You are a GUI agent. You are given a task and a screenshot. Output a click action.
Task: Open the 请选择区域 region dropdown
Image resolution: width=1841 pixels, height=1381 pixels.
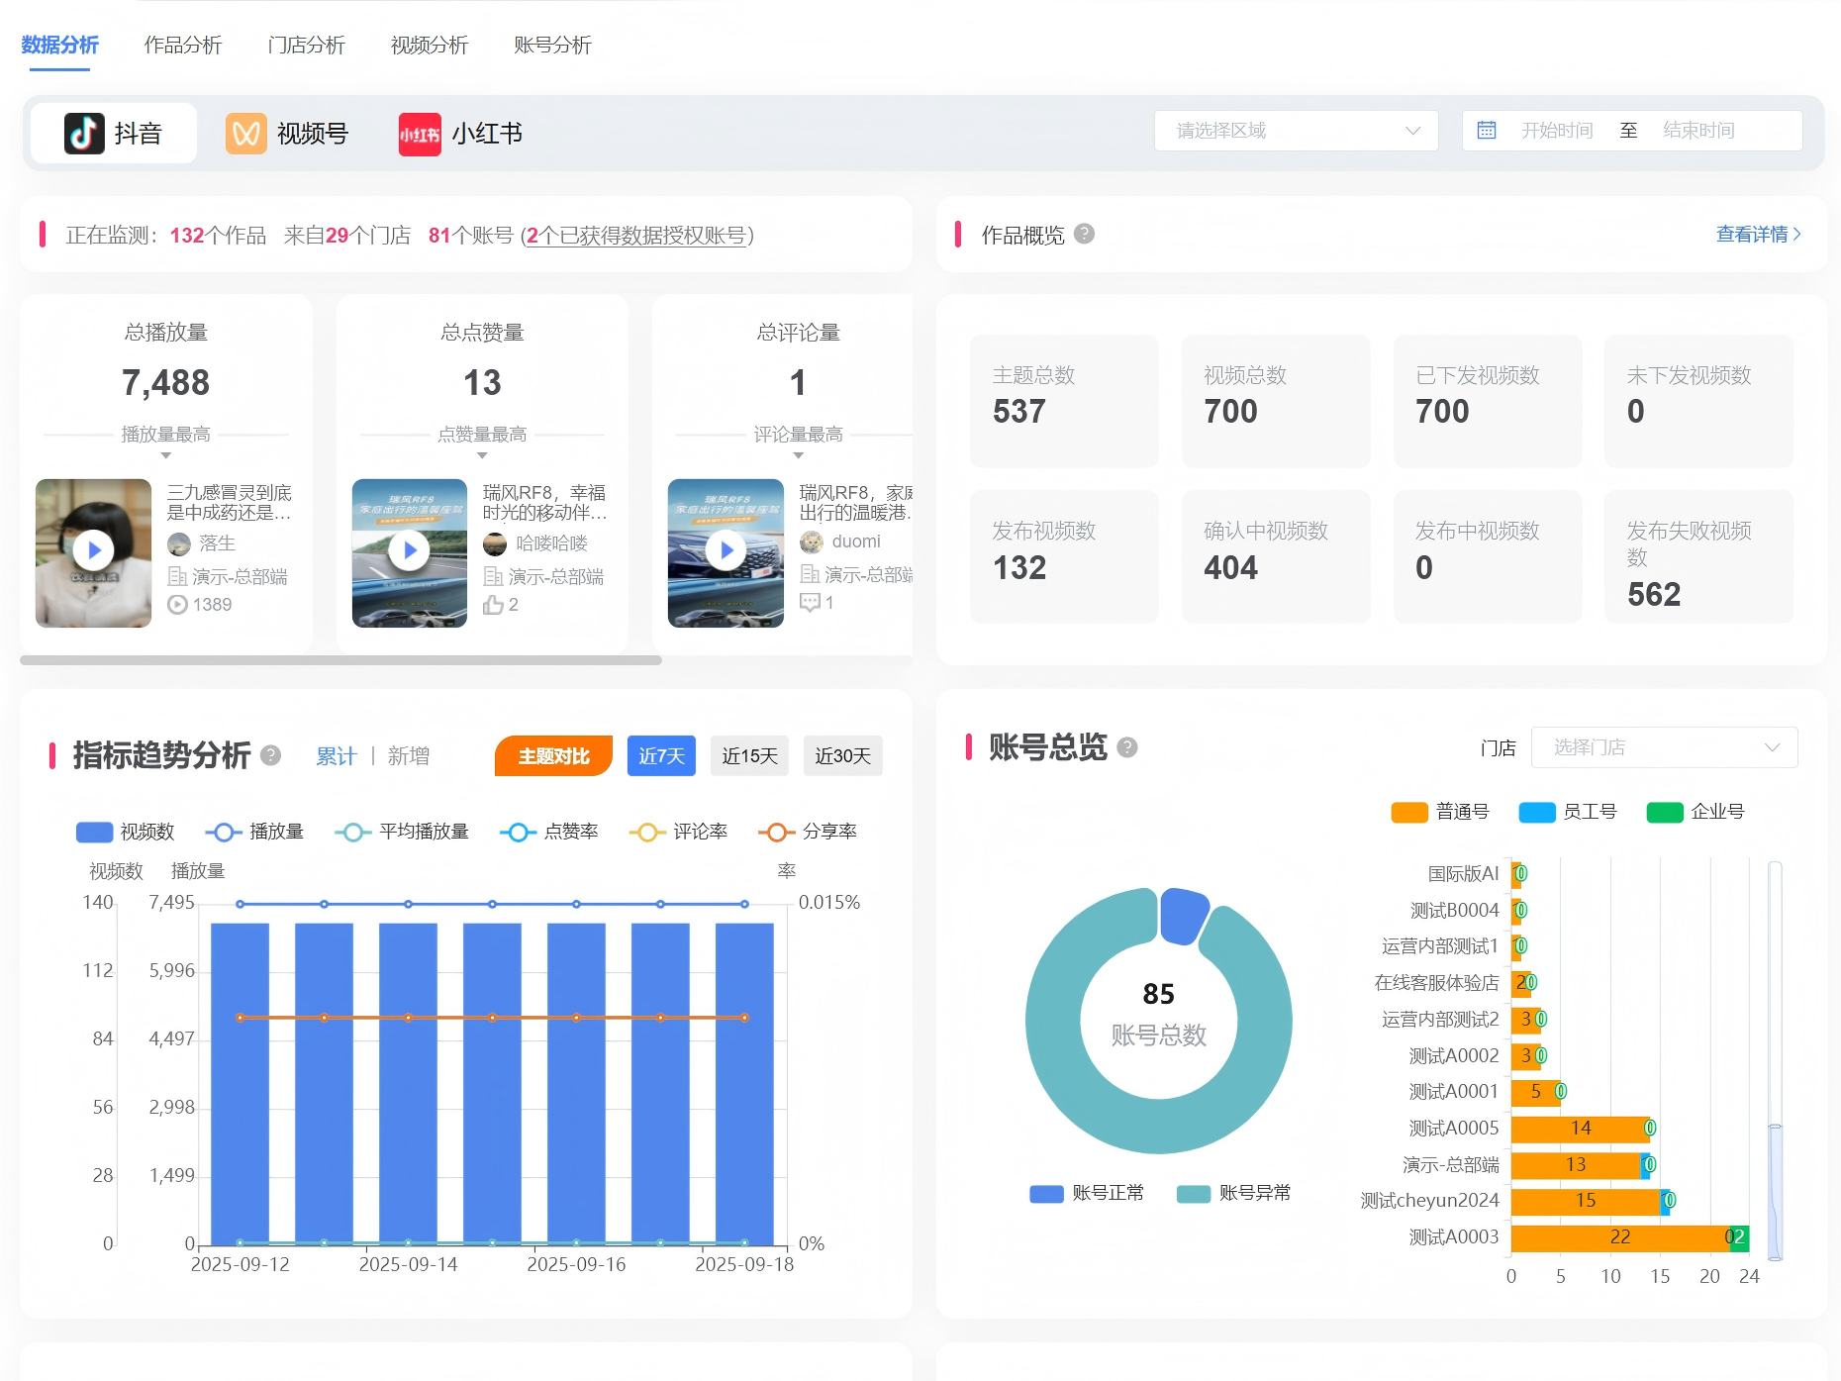tap(1295, 130)
